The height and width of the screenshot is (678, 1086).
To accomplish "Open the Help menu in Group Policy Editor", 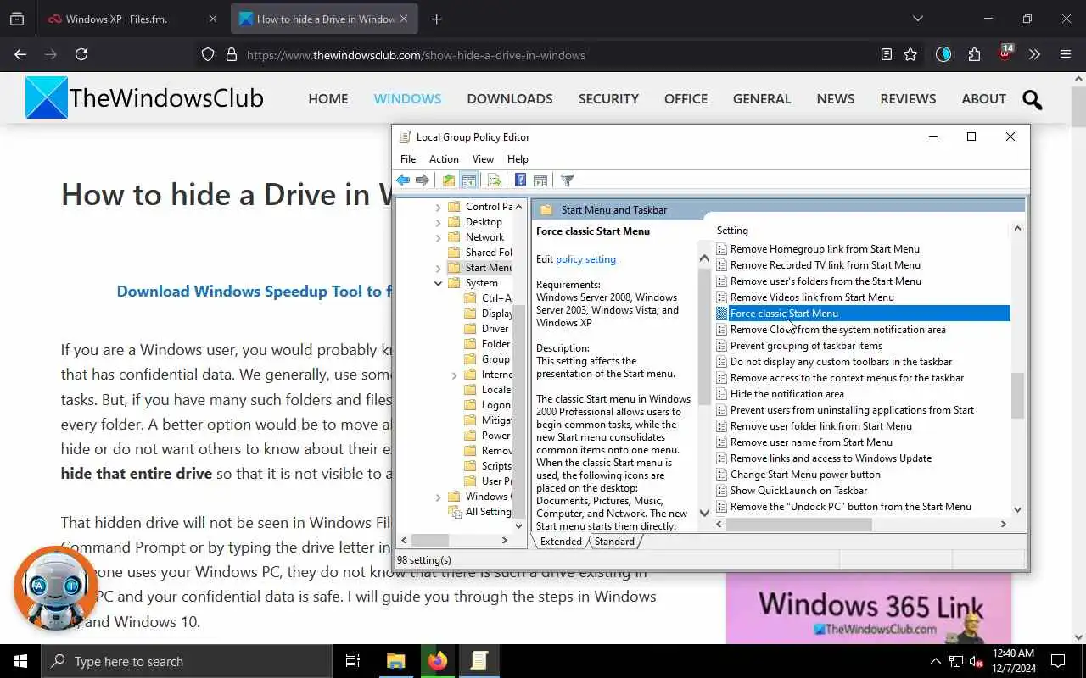I will coord(518,158).
